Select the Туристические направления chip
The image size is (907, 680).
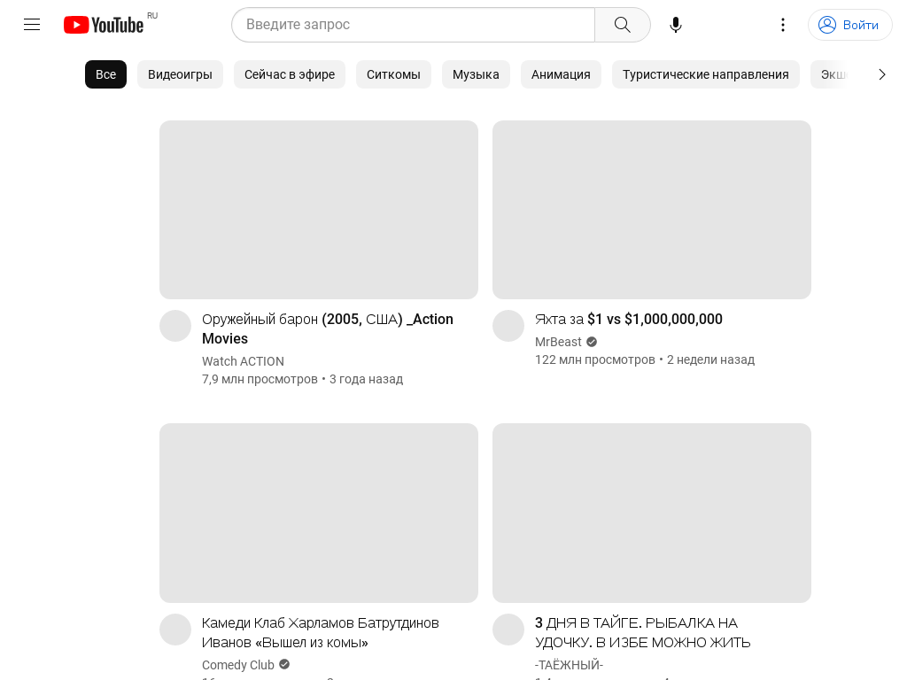706,74
